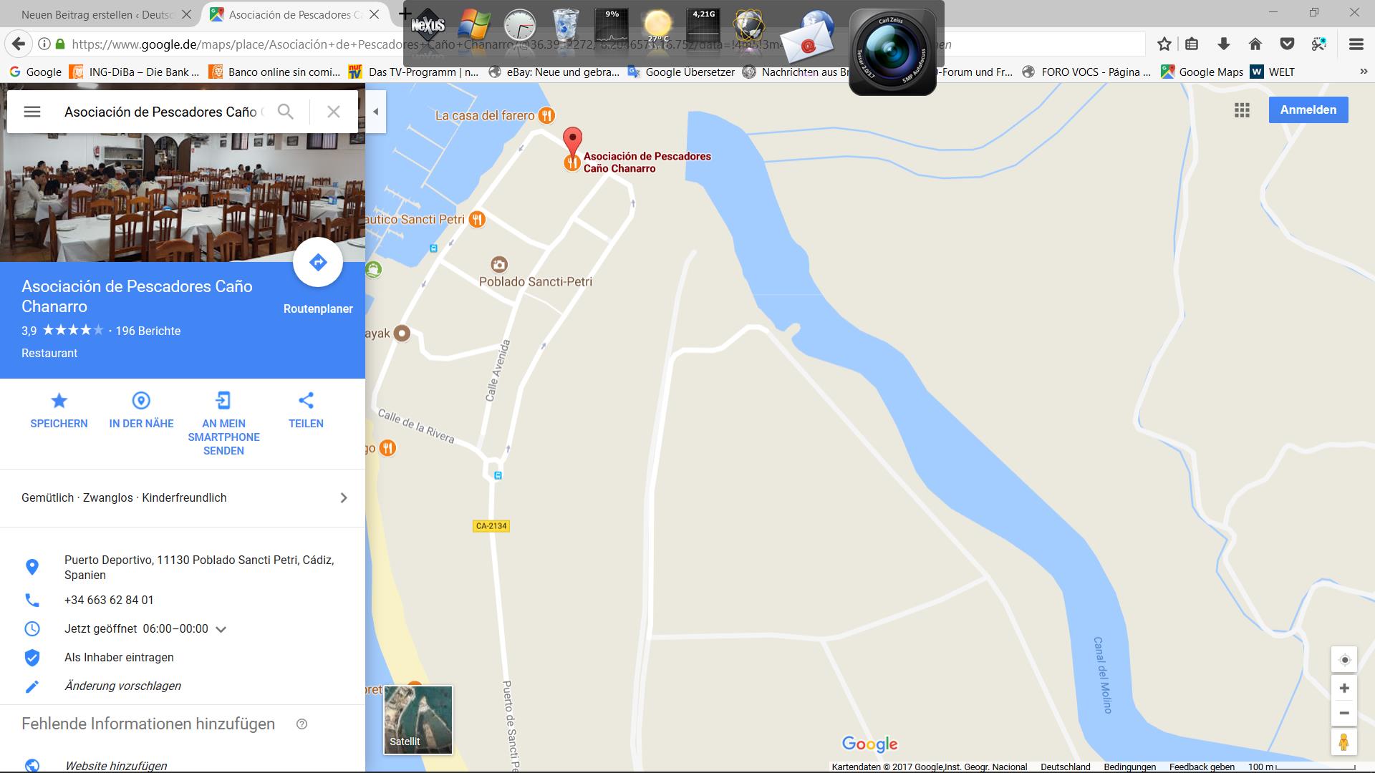
Task: Open the Google Maps hamburger menu
Action: coord(32,112)
